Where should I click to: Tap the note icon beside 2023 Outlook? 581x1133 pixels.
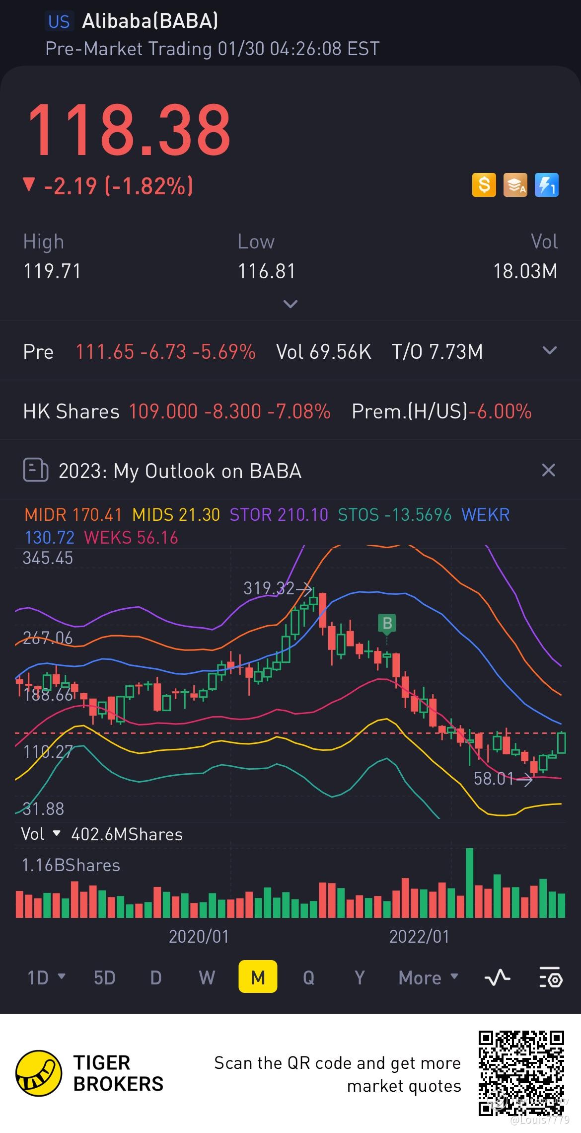(35, 470)
